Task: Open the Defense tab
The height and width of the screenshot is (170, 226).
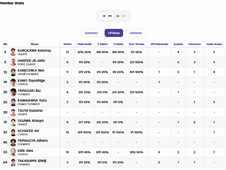Action: coord(136,33)
